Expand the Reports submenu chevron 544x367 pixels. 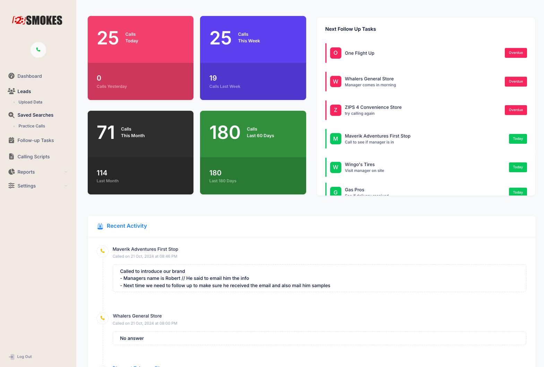pos(66,172)
